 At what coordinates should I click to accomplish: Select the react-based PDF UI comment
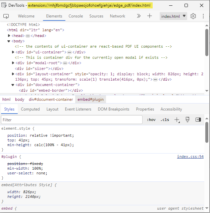[93, 46]
